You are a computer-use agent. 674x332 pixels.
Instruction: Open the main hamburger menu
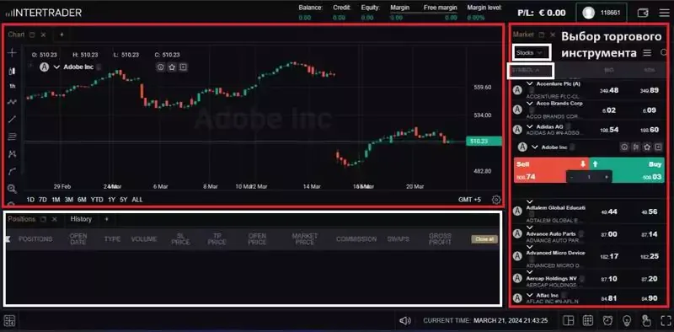click(x=664, y=13)
